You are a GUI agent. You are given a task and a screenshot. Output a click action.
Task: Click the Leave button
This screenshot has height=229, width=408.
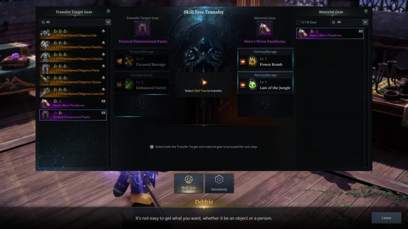tap(386, 218)
